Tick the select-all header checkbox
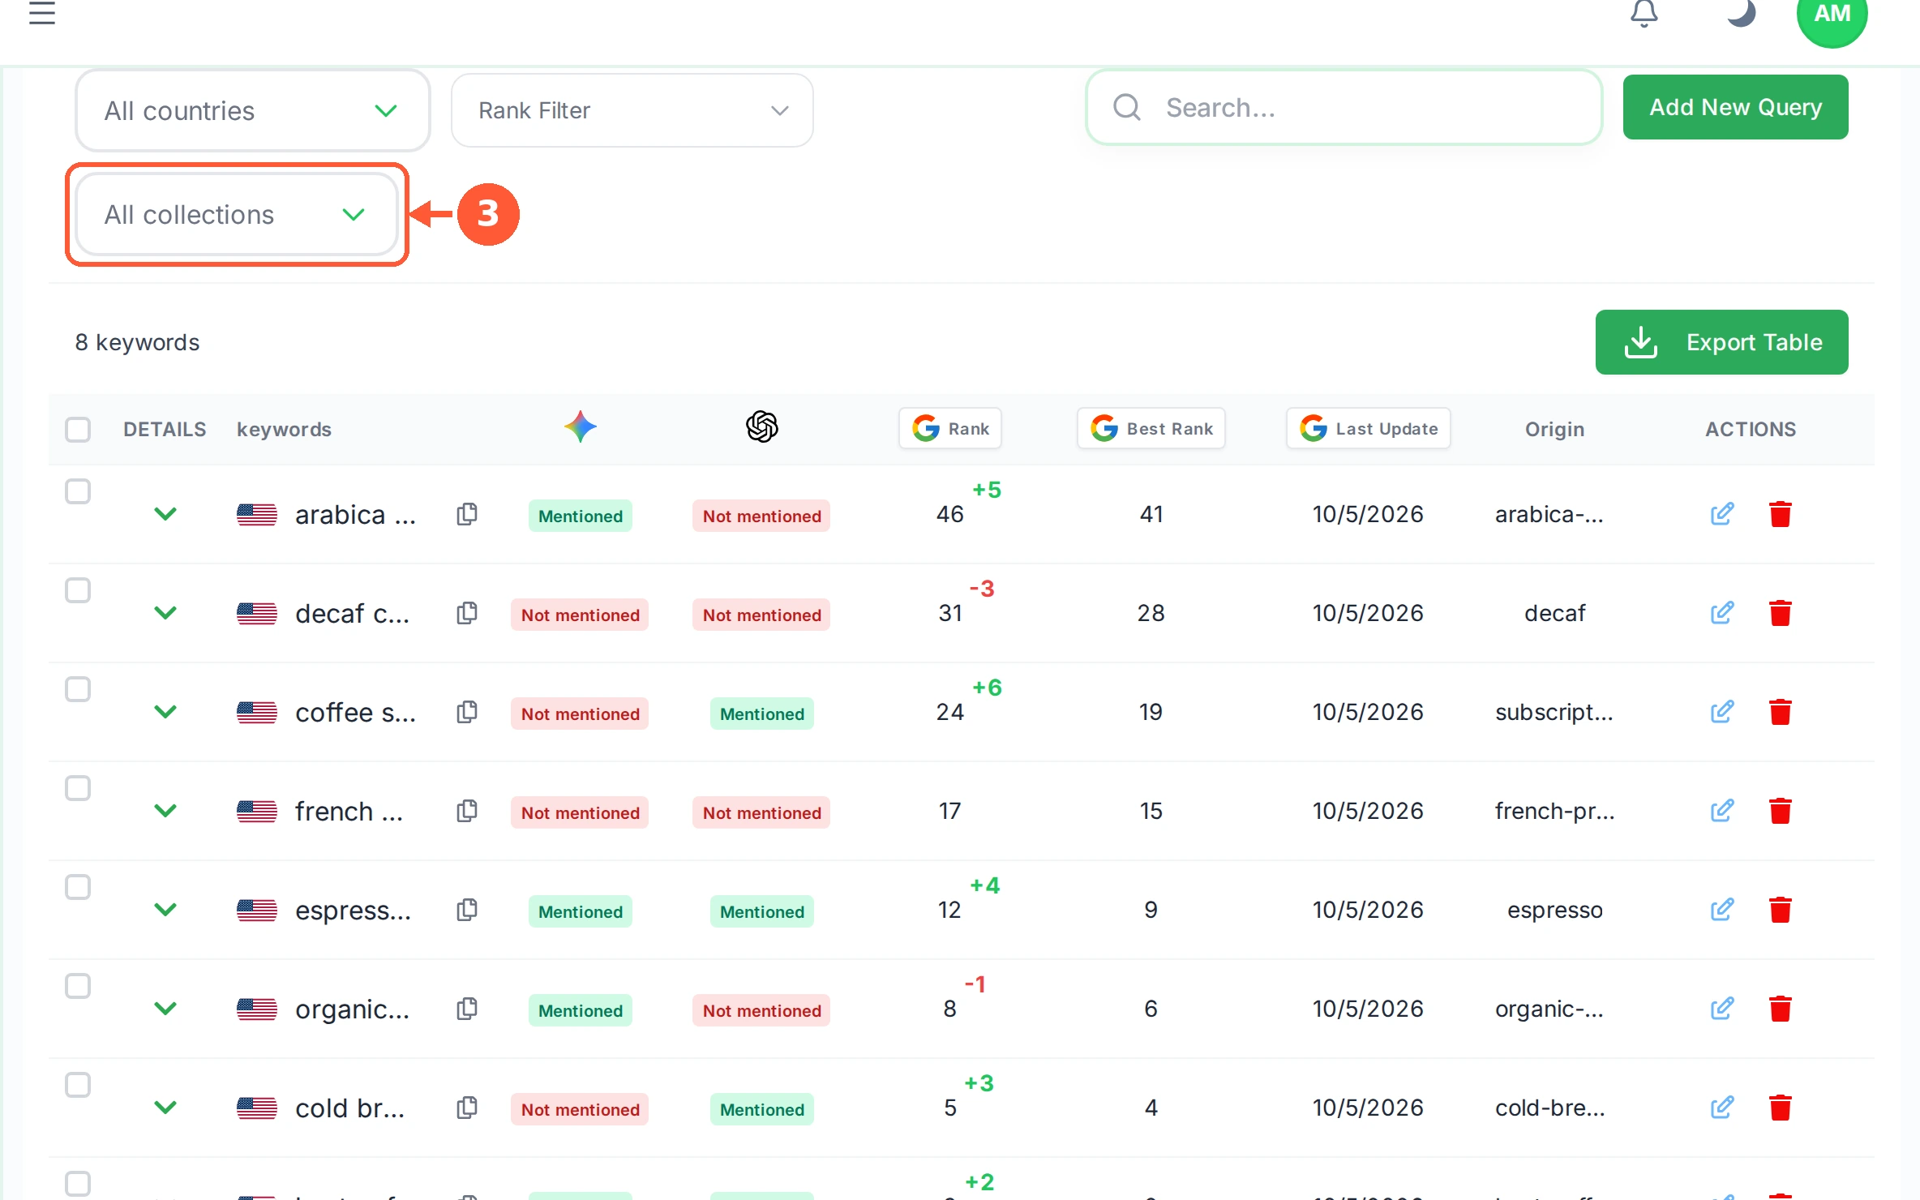 pyautogui.click(x=78, y=430)
